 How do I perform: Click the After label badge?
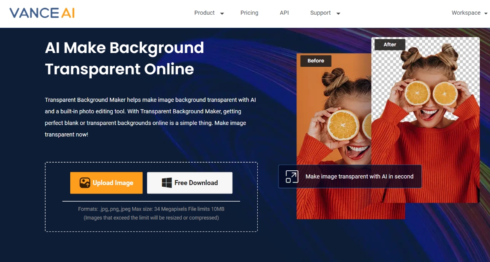390,44
